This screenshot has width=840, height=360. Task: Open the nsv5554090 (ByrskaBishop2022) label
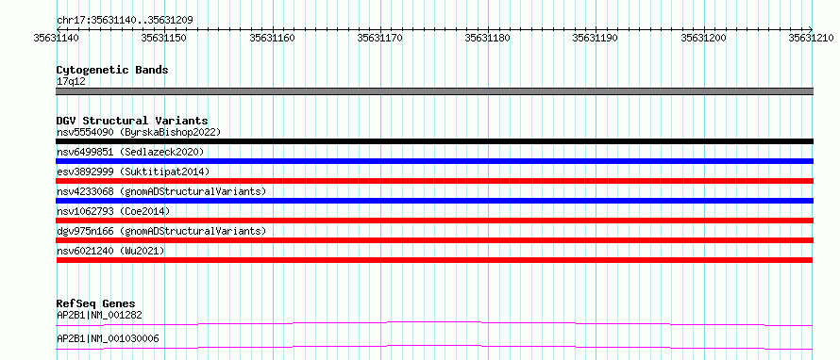tap(139, 132)
